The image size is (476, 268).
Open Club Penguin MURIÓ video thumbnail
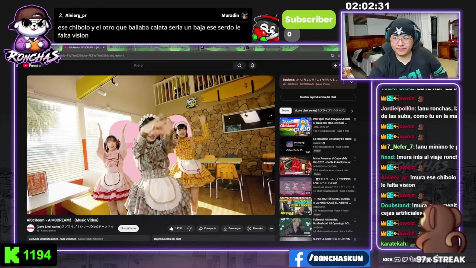(x=296, y=126)
